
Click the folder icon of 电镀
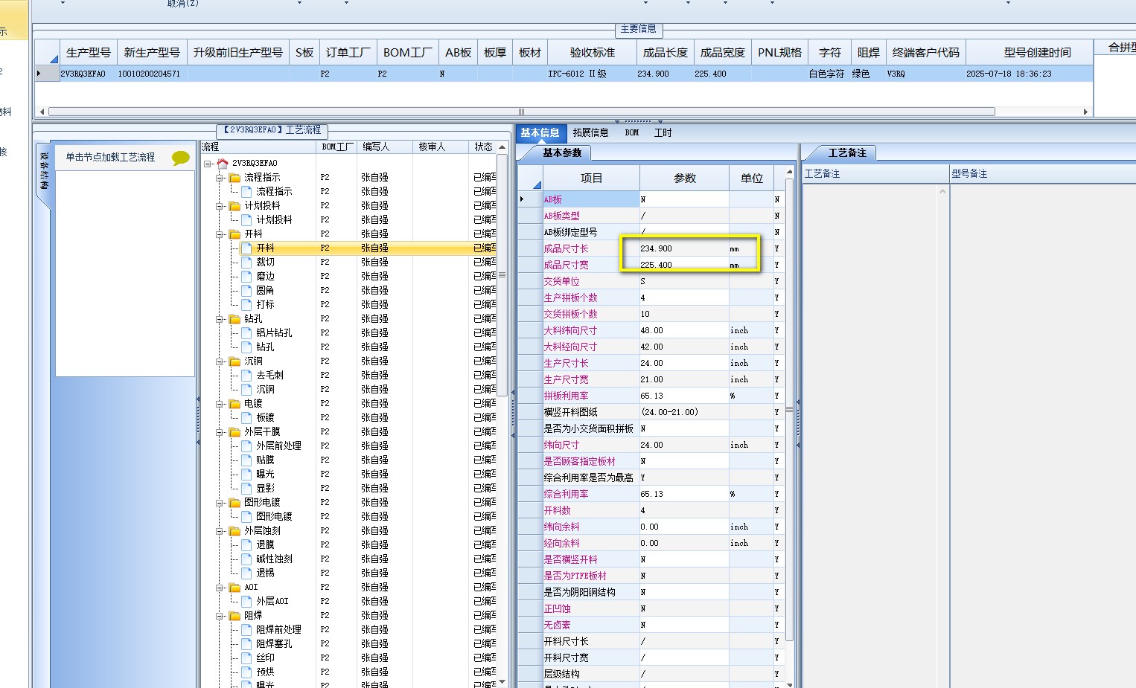tap(234, 403)
